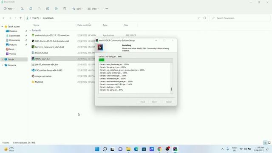Sort by the Size column header
The width and height of the screenshot is (272, 153).
(126, 25)
